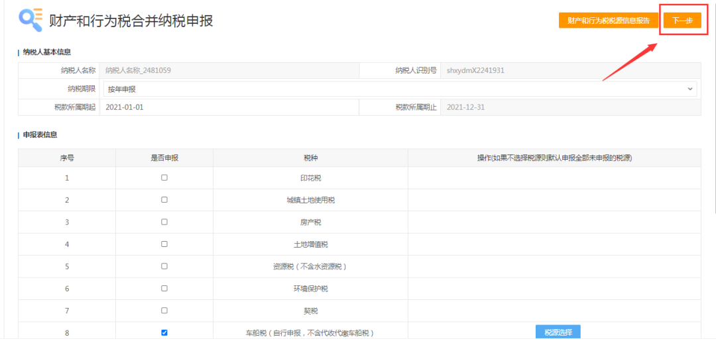The height and width of the screenshot is (341, 716).
Task: Click the magnifier logo beside the page title
Action: click(30, 20)
